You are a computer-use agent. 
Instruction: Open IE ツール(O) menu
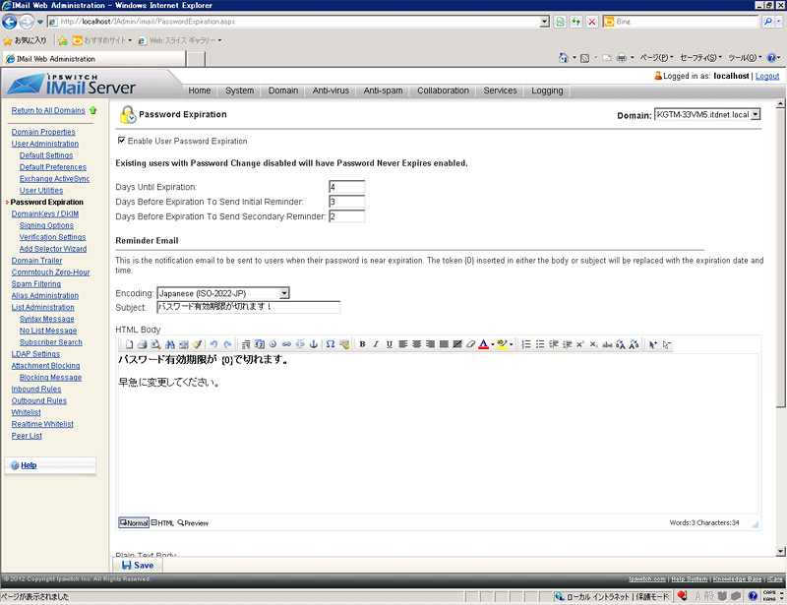(x=745, y=58)
